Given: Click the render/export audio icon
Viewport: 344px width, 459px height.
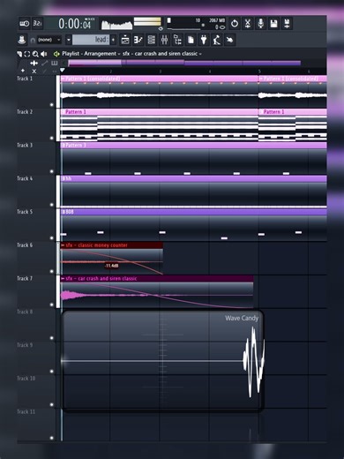Looking at the screenshot, I should 287,24.
